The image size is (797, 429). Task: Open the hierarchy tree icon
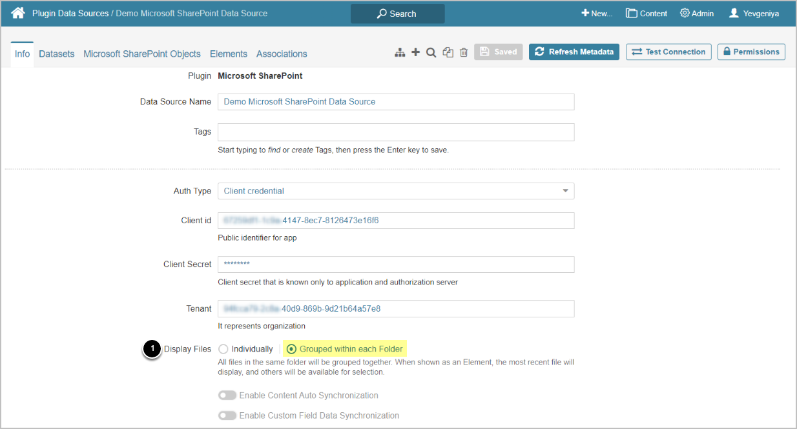click(400, 52)
